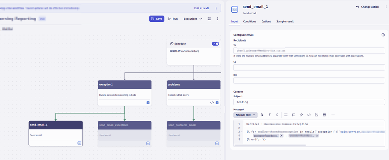Image resolution: width=389 pixels, height=160 pixels.
Task: Apply italic formatting in message editor
Action: (x=269, y=115)
